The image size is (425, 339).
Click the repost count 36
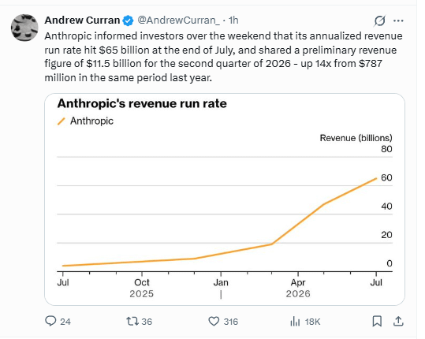(x=147, y=322)
